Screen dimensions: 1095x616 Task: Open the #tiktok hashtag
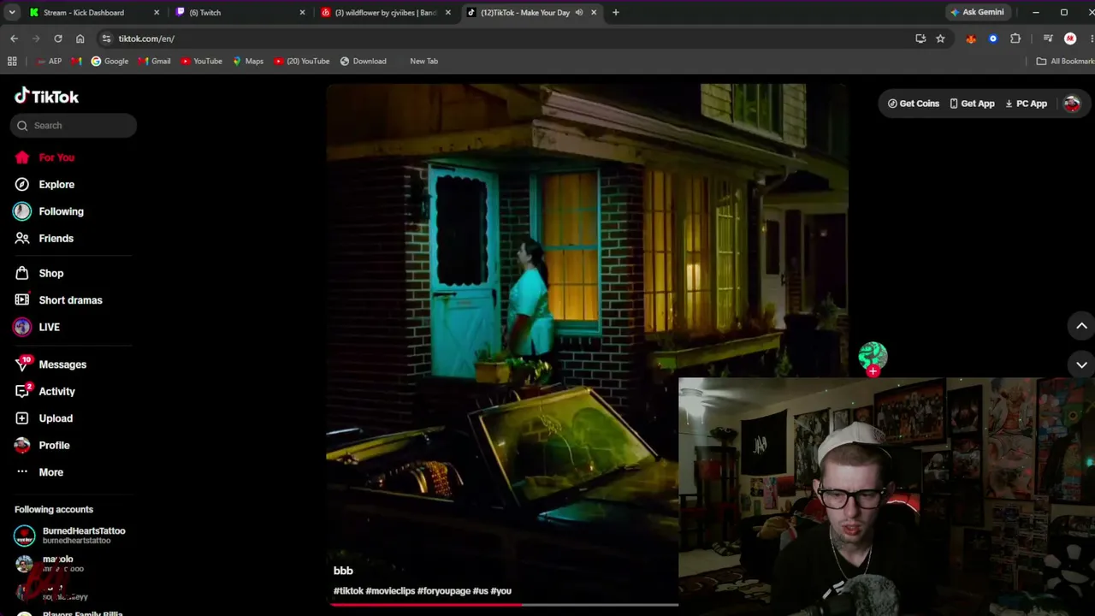(x=348, y=590)
